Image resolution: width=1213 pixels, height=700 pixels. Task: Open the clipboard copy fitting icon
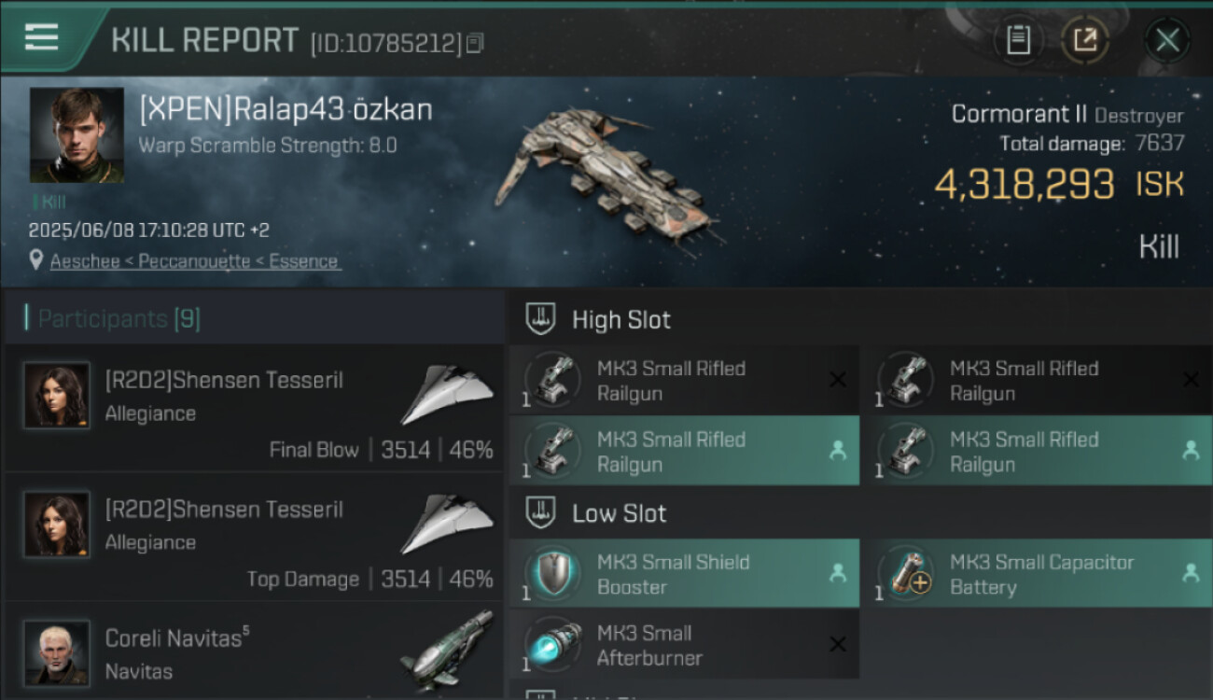(x=1018, y=40)
